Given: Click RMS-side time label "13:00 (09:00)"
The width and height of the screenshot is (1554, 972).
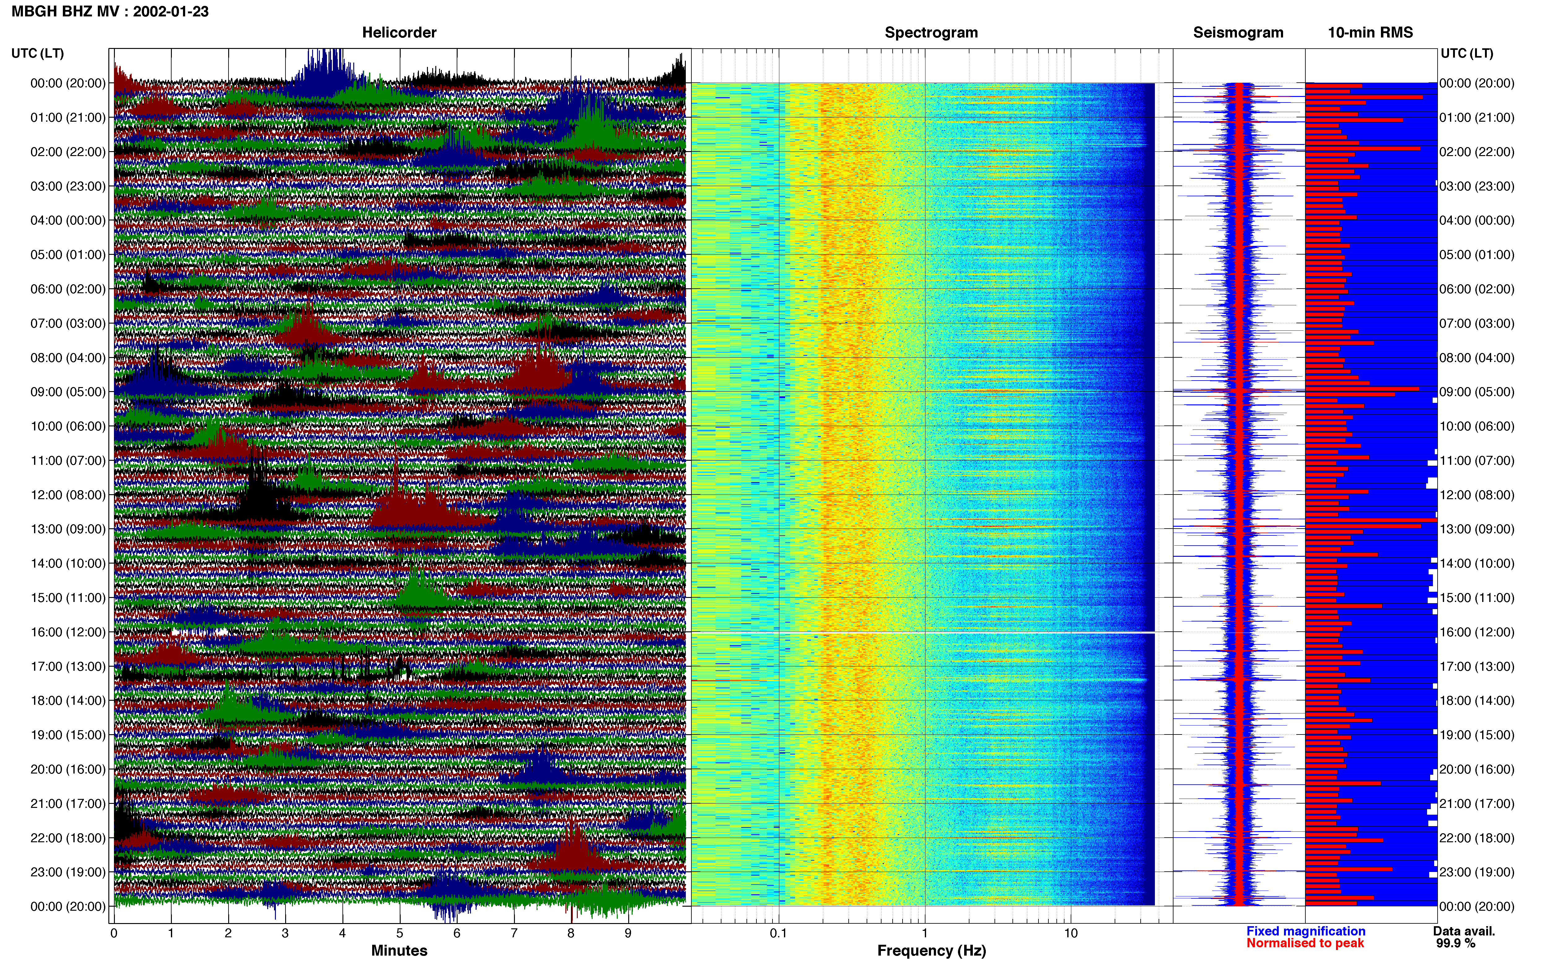Looking at the screenshot, I should [x=1477, y=529].
